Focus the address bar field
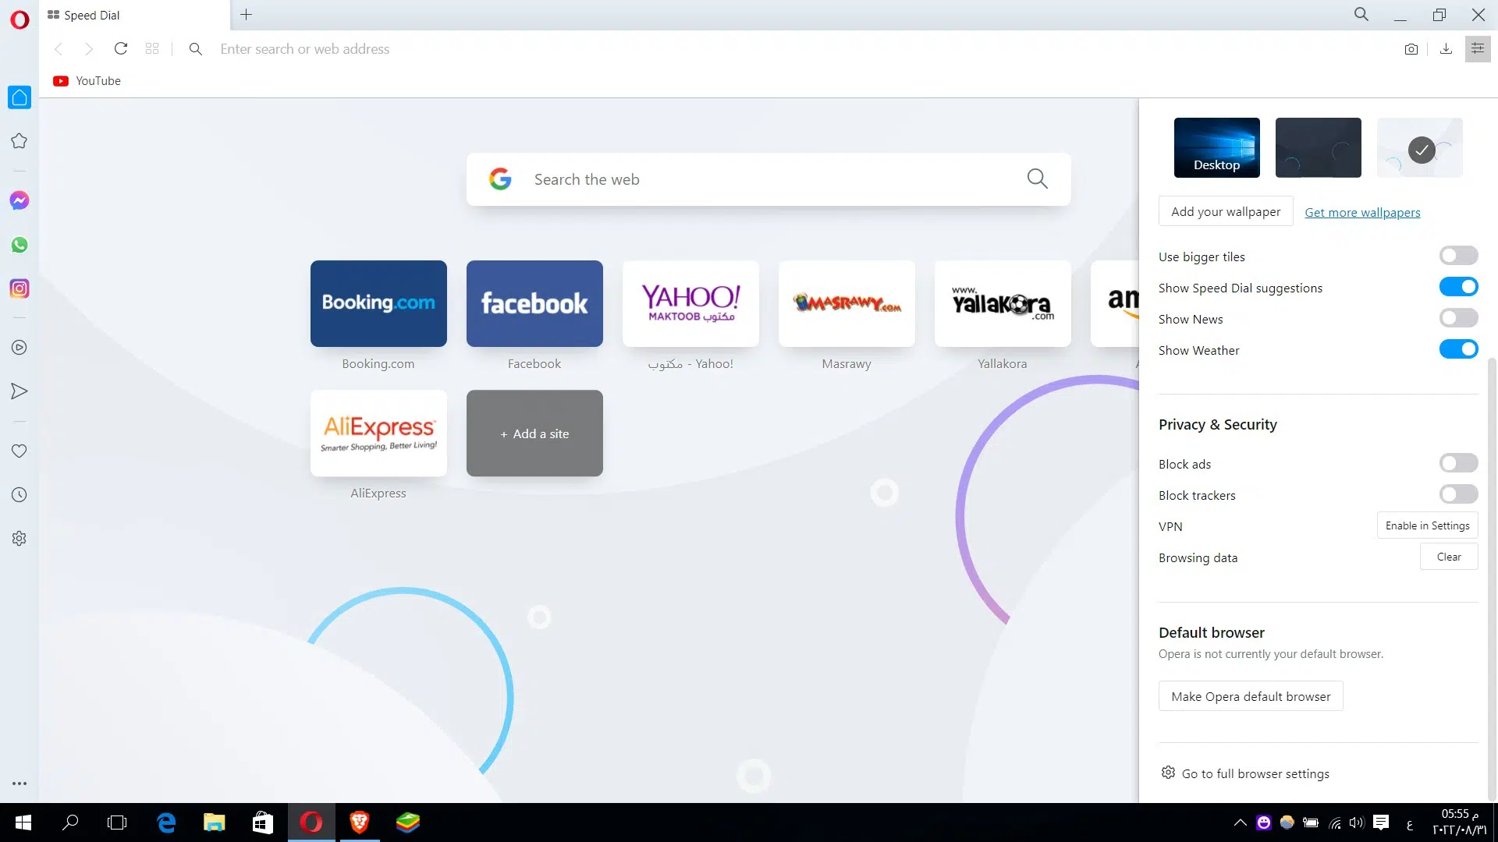 coord(804,49)
